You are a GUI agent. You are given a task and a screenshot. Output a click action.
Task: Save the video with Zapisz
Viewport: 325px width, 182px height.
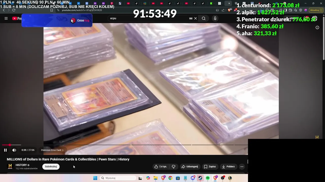(210, 167)
